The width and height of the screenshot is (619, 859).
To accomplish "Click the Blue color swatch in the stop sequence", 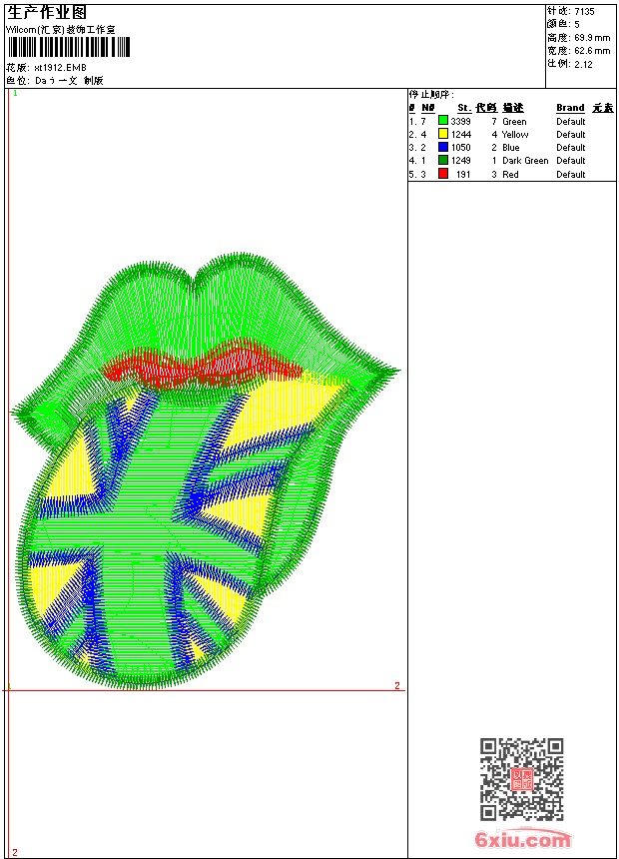I will (x=443, y=147).
